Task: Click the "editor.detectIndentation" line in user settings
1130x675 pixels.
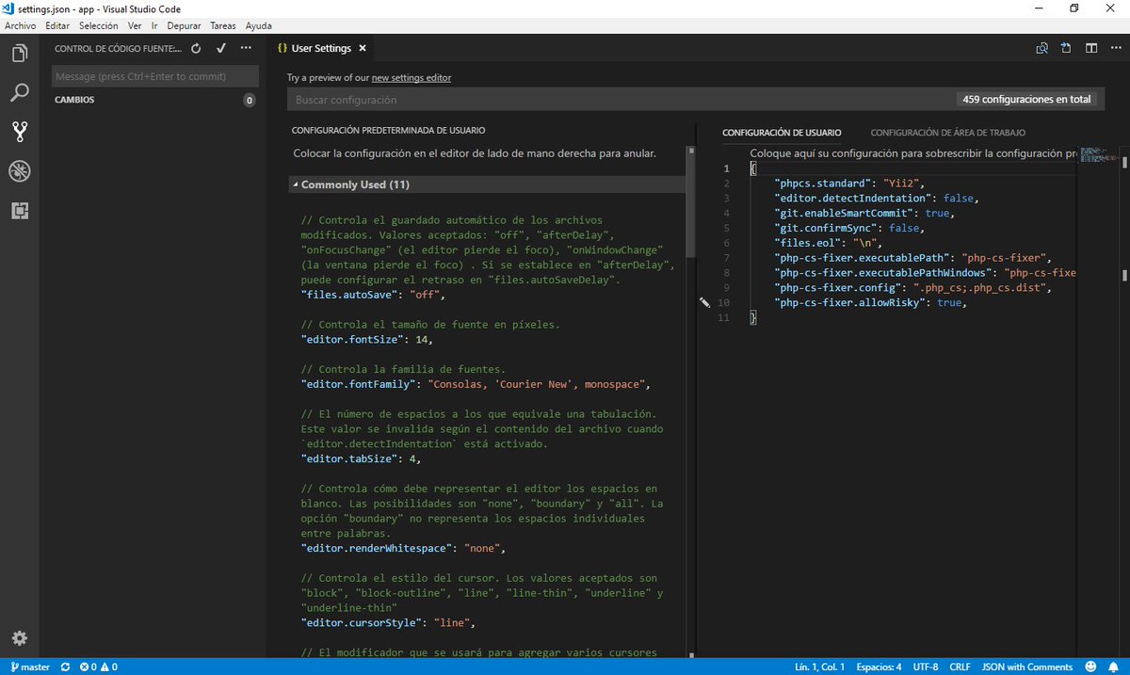Action: (877, 199)
